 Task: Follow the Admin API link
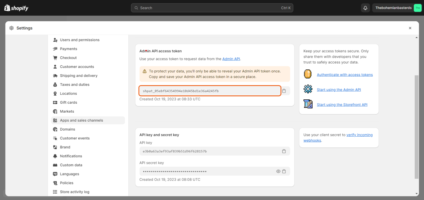[x=231, y=59]
